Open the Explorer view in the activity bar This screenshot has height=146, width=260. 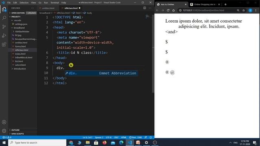(x=4, y=9)
